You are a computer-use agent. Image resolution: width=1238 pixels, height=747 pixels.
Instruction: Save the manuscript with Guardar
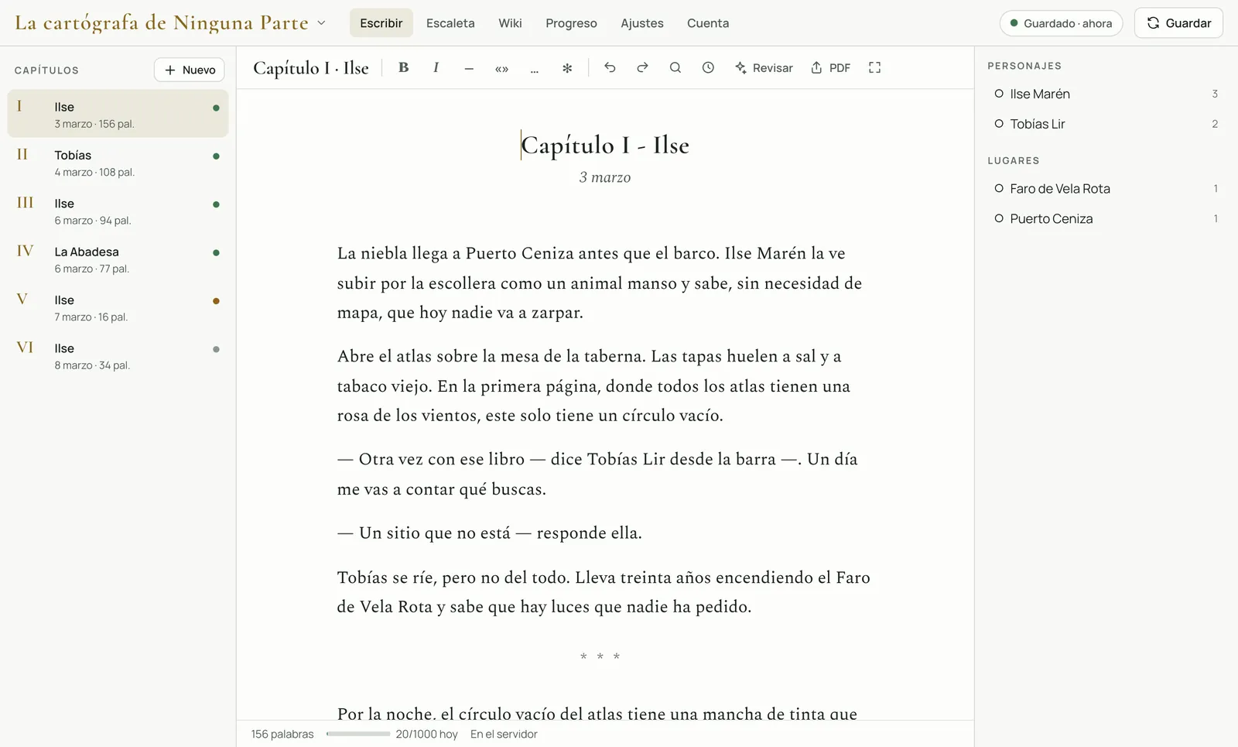pyautogui.click(x=1178, y=23)
